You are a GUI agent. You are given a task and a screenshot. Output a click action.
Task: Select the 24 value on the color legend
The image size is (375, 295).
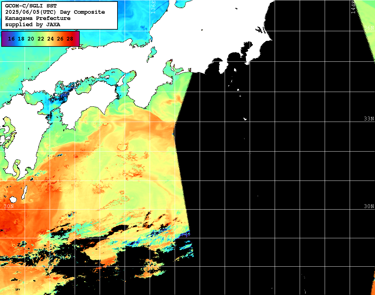(50, 39)
